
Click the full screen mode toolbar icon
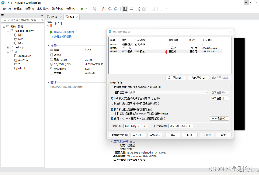[x=138, y=9]
